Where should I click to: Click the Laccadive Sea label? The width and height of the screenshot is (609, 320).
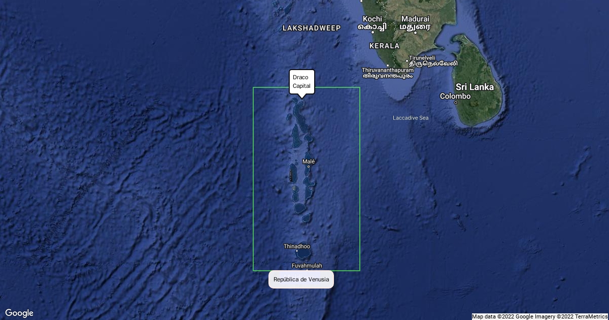411,118
